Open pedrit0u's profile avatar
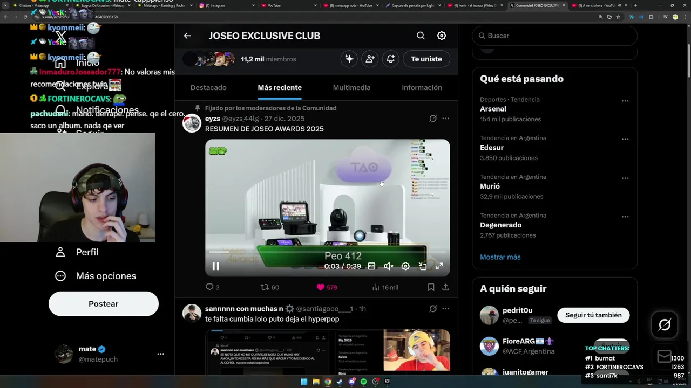 pos(490,315)
